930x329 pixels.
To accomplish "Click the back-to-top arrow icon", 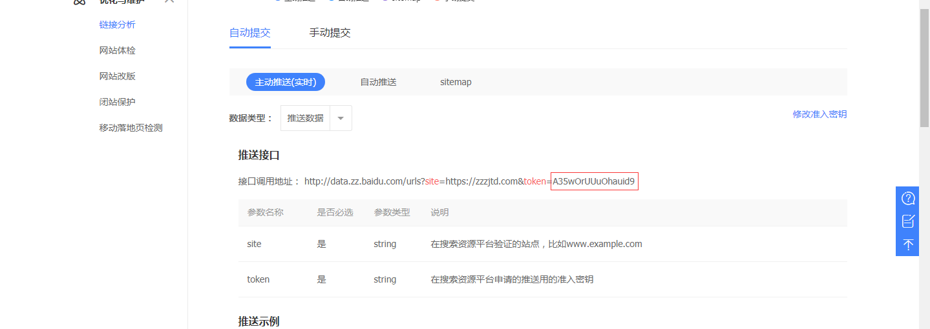I will tap(908, 244).
